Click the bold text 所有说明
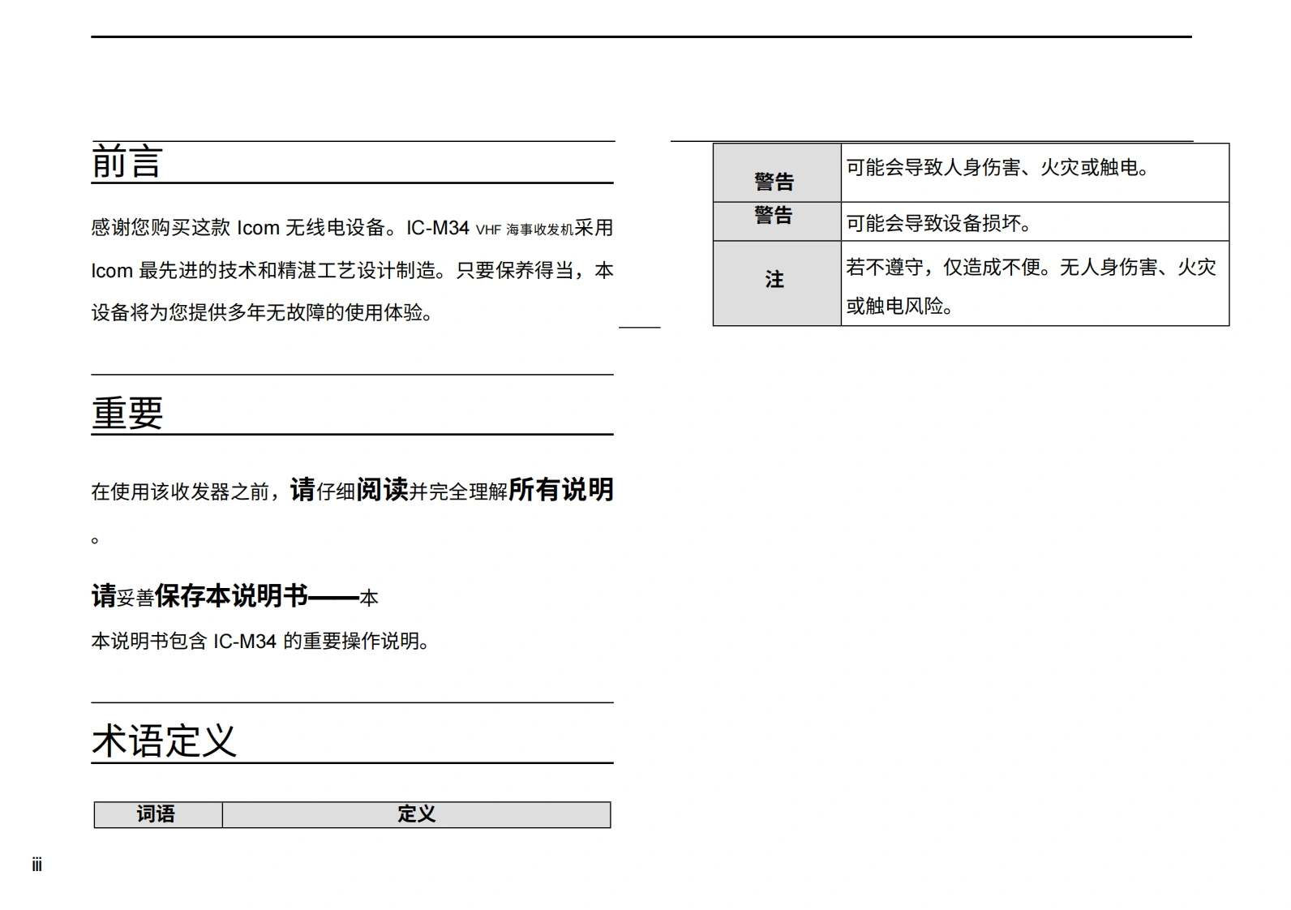Image resolution: width=1291 pixels, height=910 pixels. 560,490
